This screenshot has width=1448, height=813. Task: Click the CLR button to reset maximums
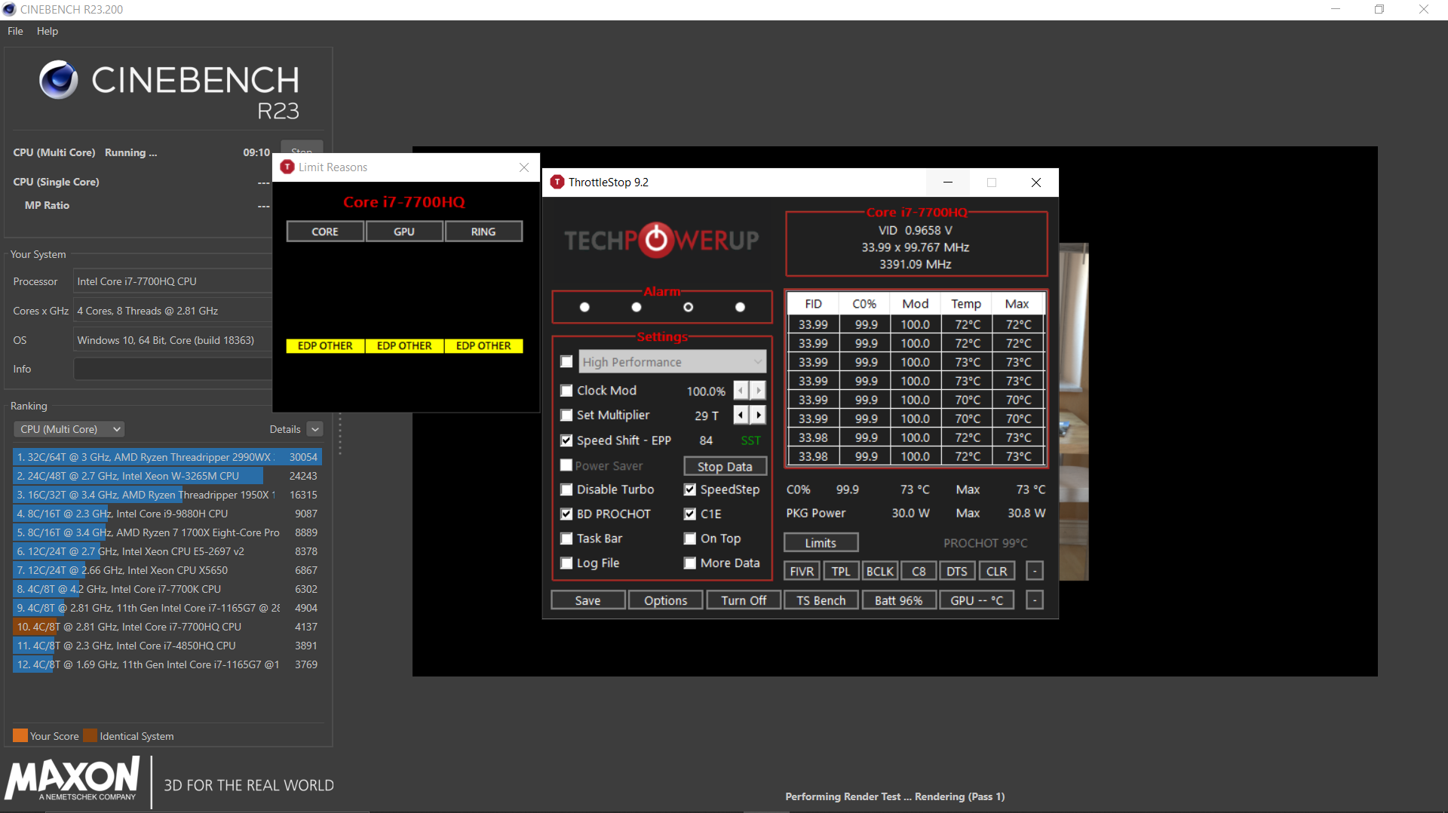(x=996, y=571)
